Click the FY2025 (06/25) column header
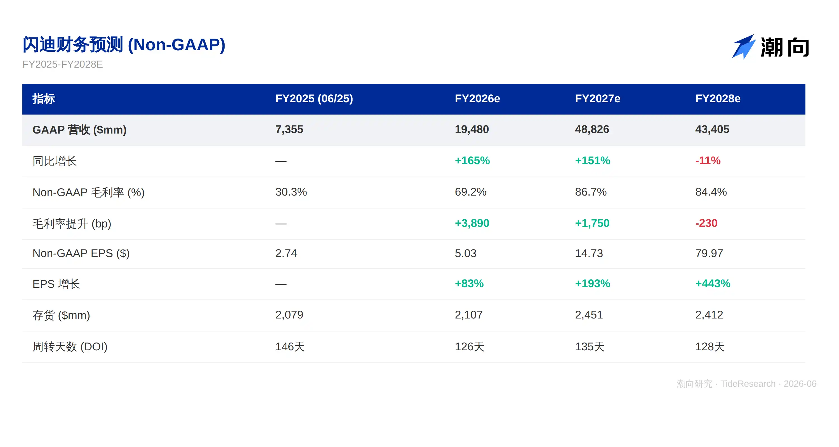839x447 pixels. pyautogui.click(x=314, y=99)
